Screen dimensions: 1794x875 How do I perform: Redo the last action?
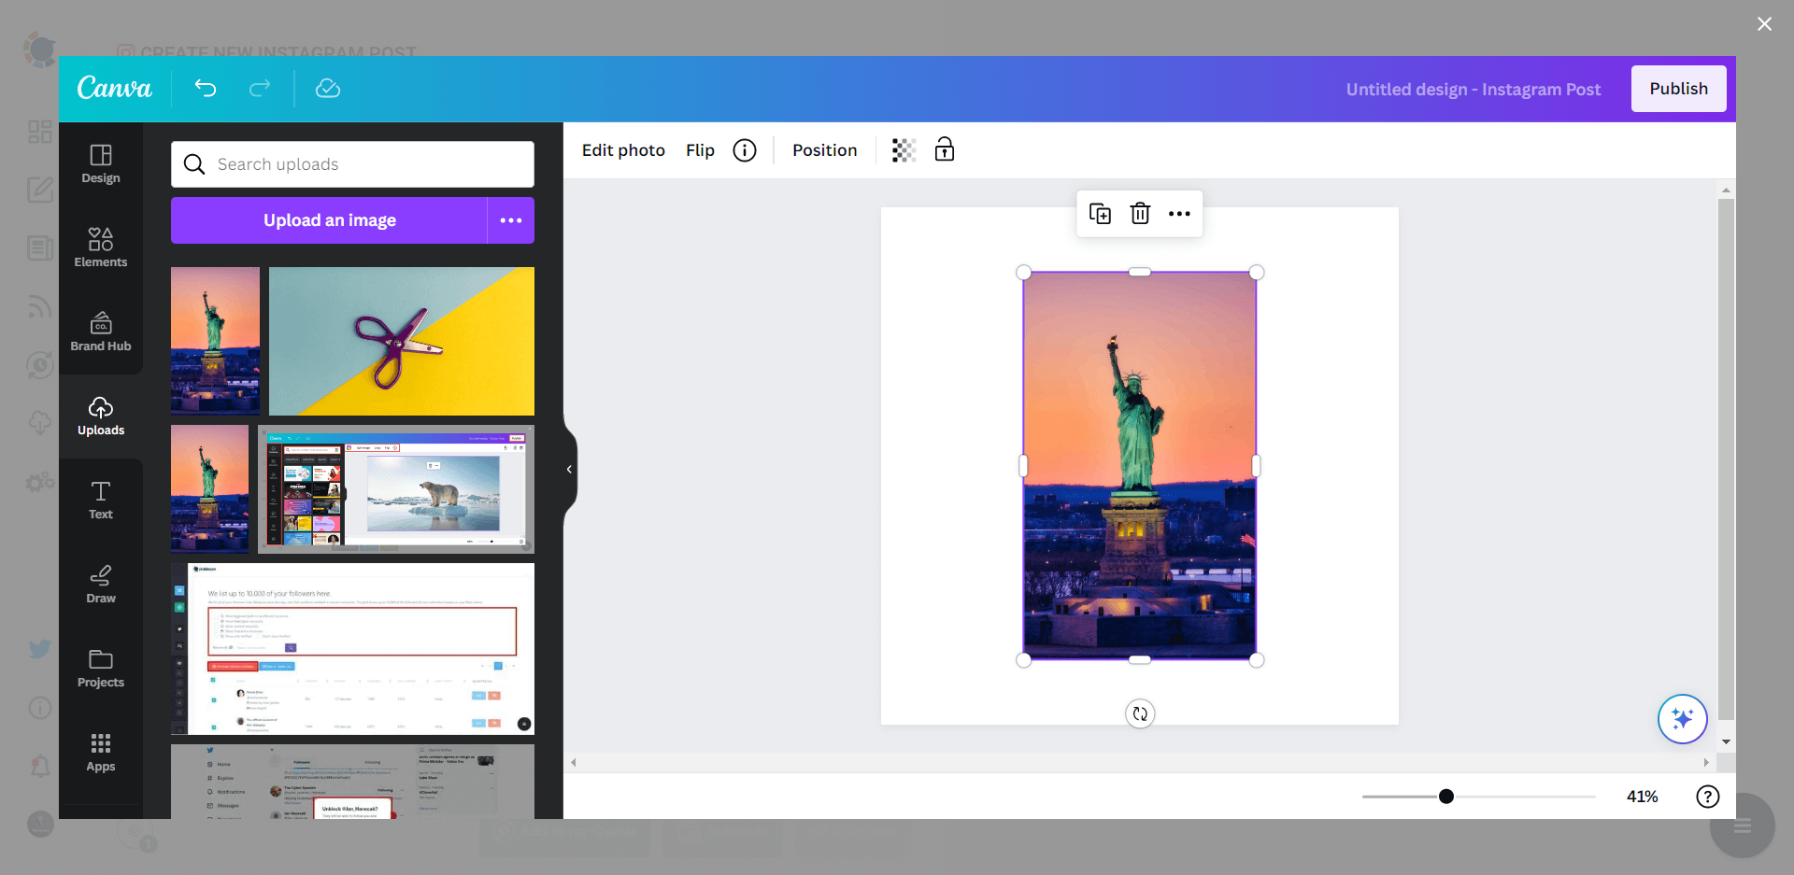260,89
